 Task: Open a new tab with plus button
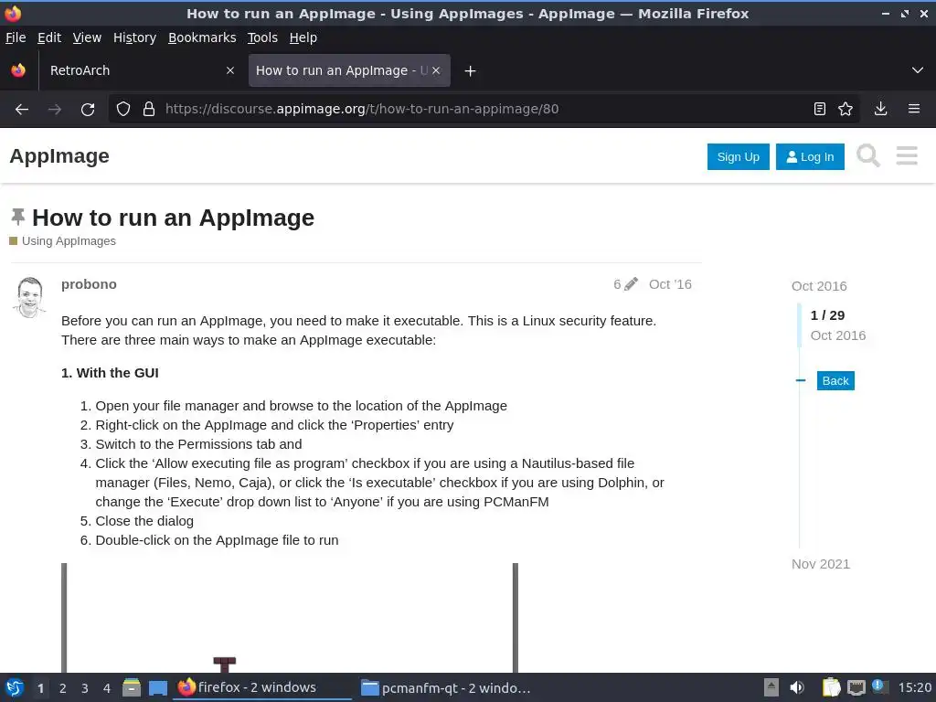(x=470, y=71)
